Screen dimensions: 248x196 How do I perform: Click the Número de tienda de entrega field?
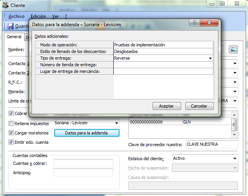click(164, 65)
